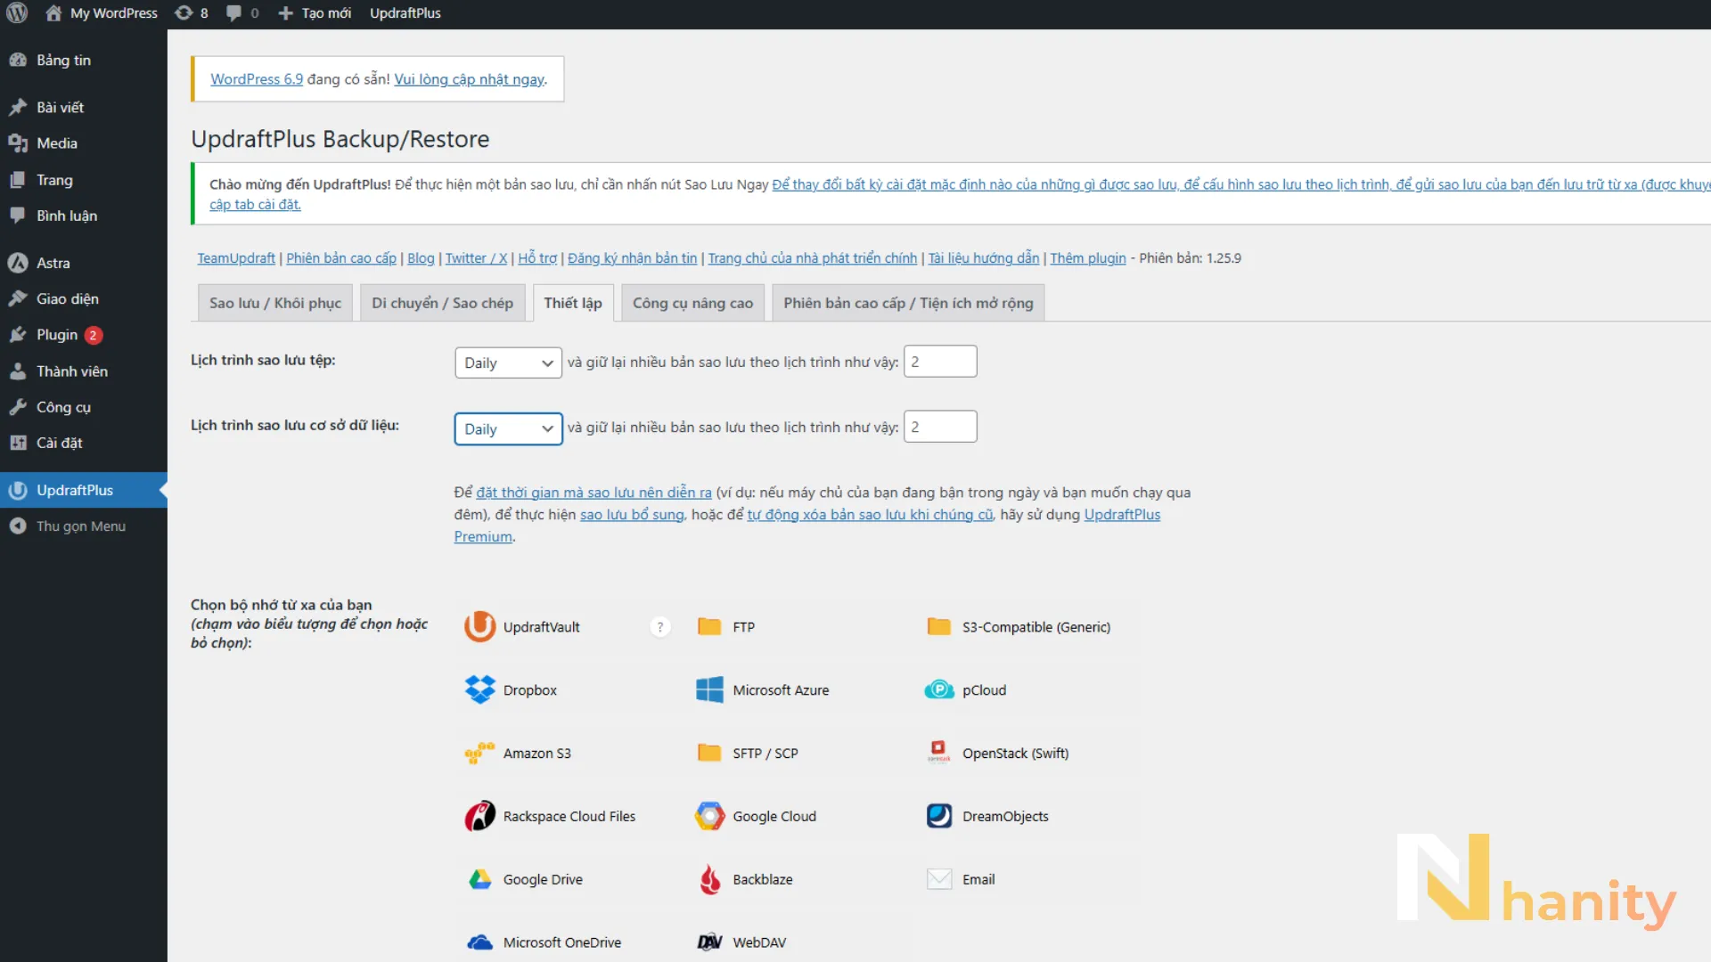The width and height of the screenshot is (1711, 962).
Task: Open the file backup schedule dropdown
Action: pos(508,363)
